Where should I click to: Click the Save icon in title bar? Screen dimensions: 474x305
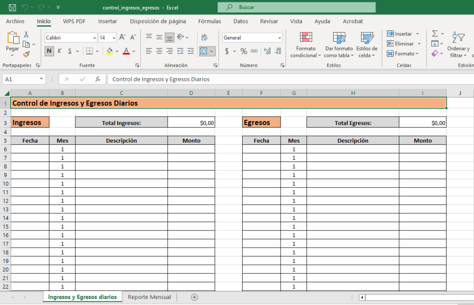12,7
